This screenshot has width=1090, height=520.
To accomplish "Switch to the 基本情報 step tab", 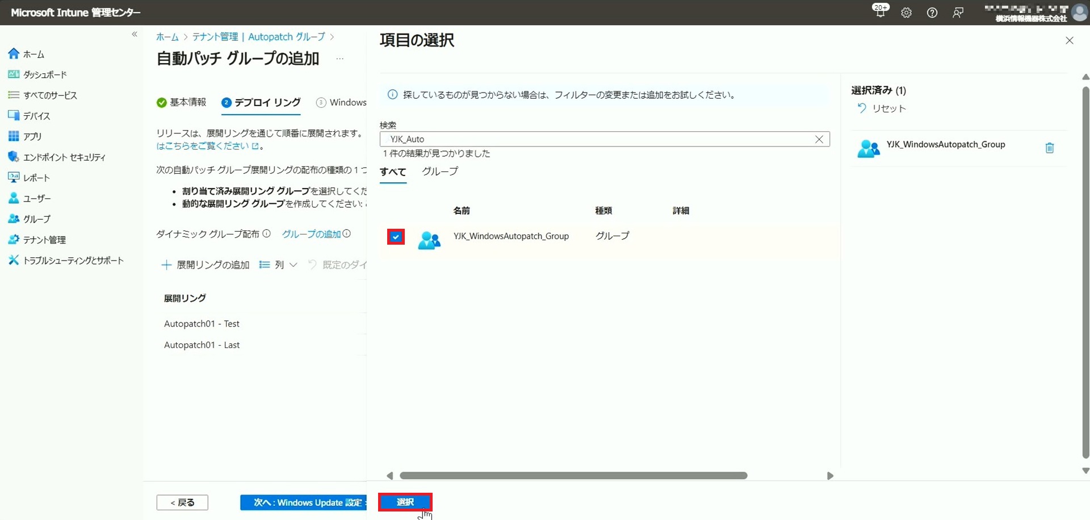I will 182,102.
